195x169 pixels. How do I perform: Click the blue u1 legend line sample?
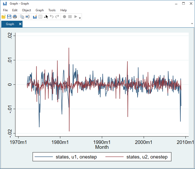[44, 157]
